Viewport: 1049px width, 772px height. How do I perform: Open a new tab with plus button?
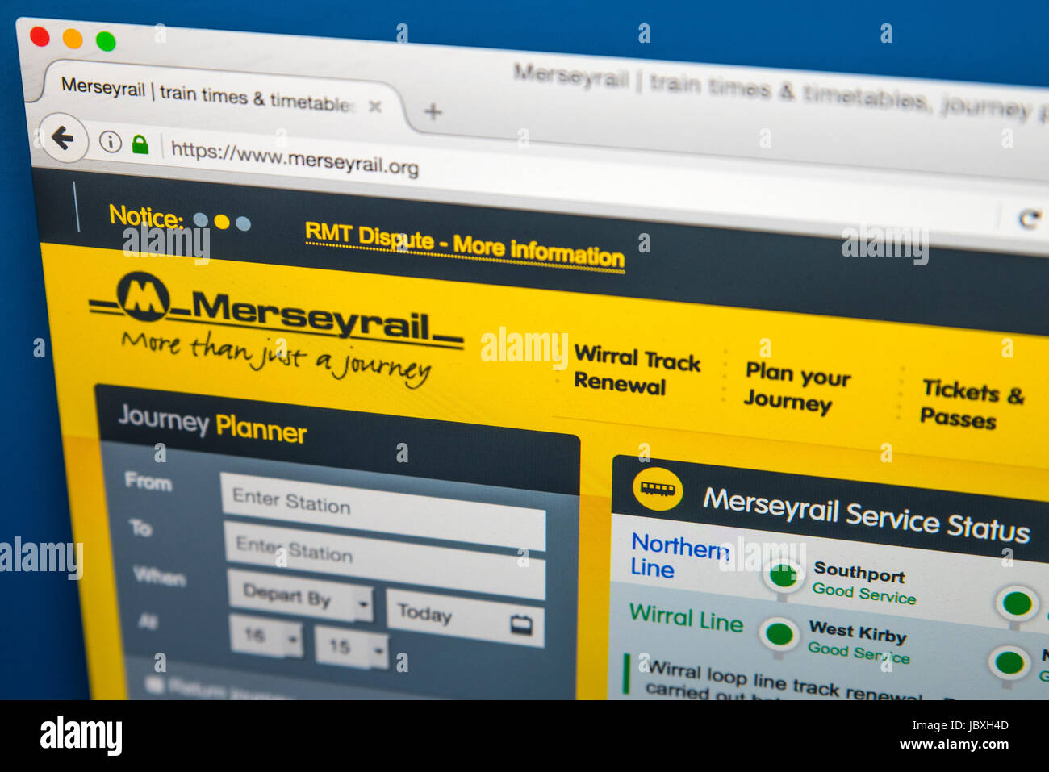[x=433, y=111]
